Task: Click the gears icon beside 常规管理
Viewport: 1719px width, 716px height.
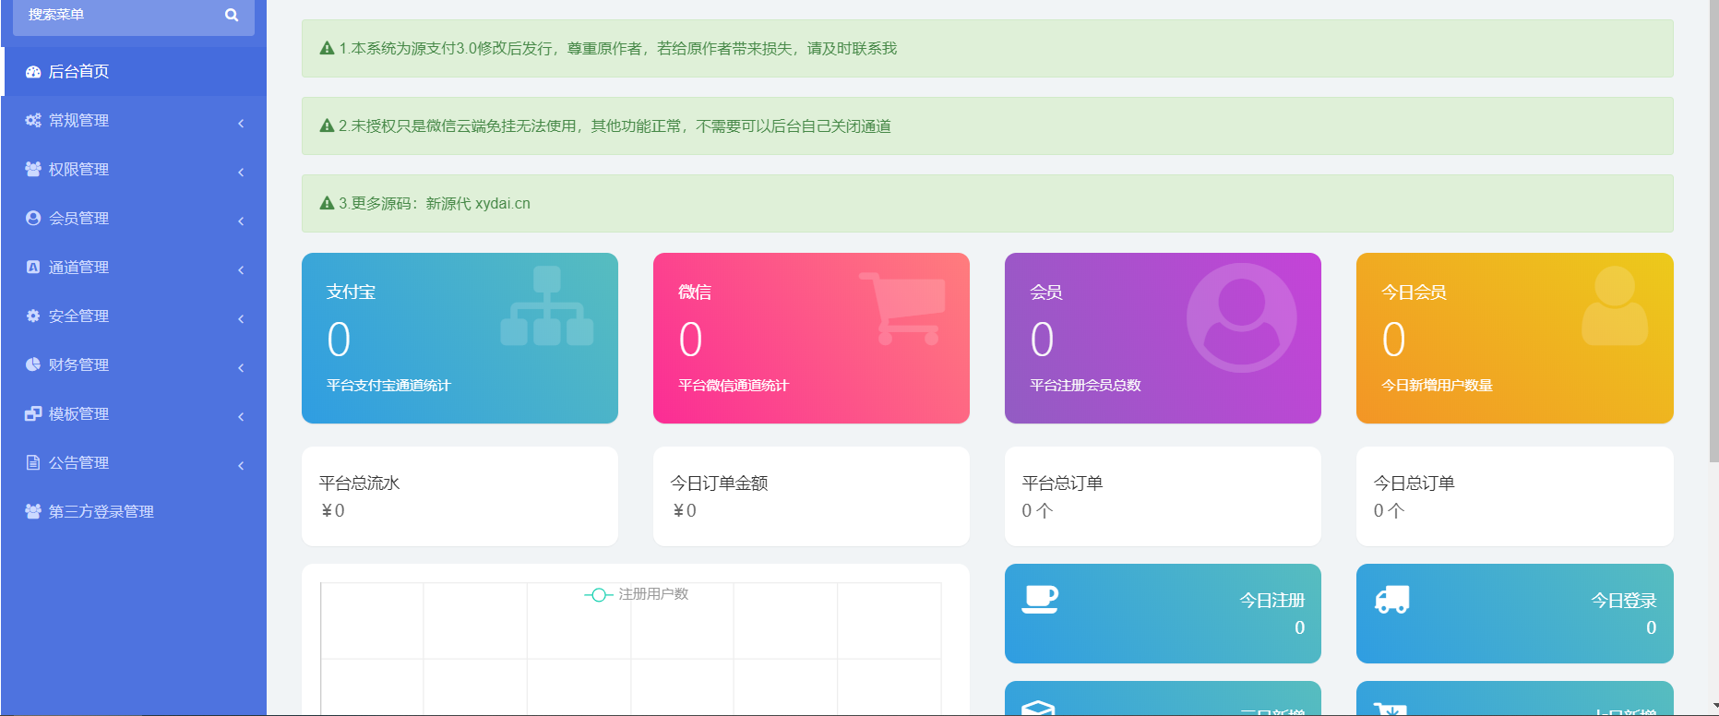Action: pos(33,121)
